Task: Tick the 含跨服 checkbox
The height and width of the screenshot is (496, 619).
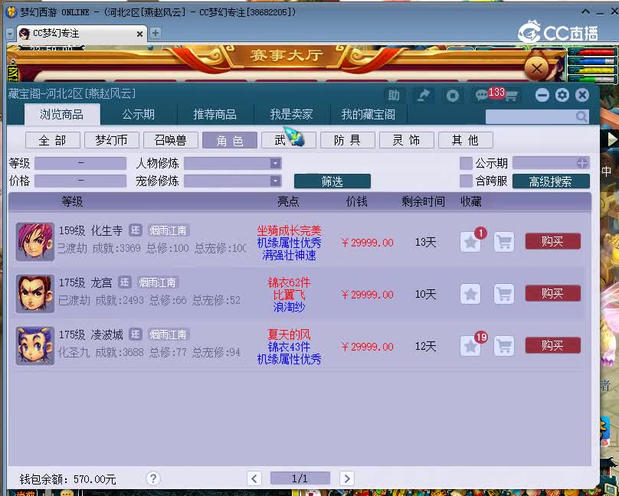Action: pyautogui.click(x=466, y=181)
